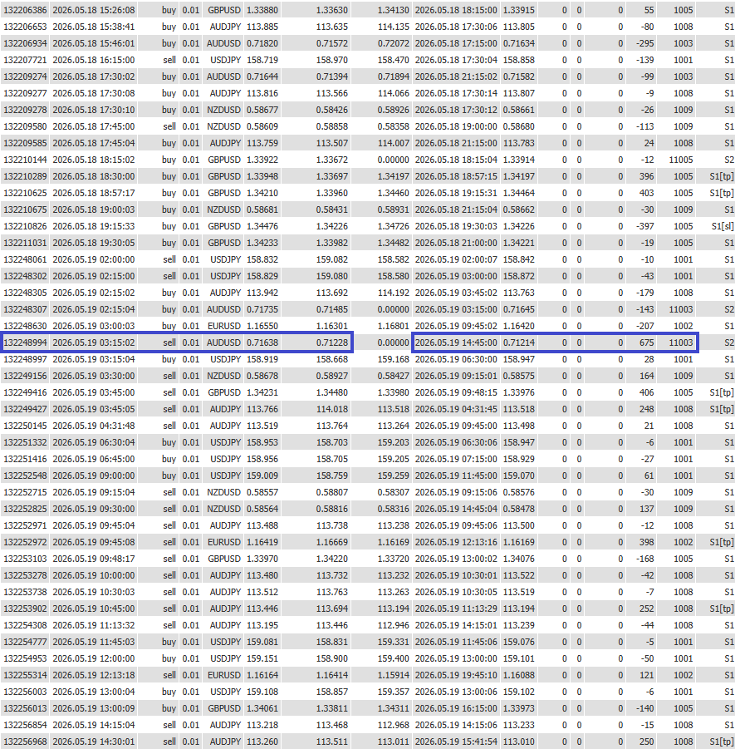Click buy type in order 132256013 row
Screen dimensions: 735x749
coord(169,708)
